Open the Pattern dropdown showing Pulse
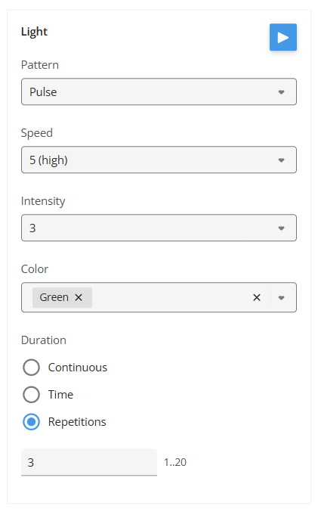 click(159, 92)
